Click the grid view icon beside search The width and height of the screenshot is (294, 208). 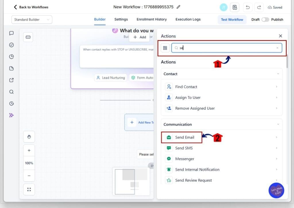(165, 48)
